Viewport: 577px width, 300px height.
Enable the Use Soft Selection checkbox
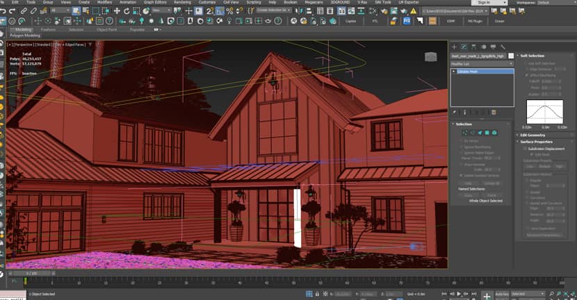(x=523, y=63)
